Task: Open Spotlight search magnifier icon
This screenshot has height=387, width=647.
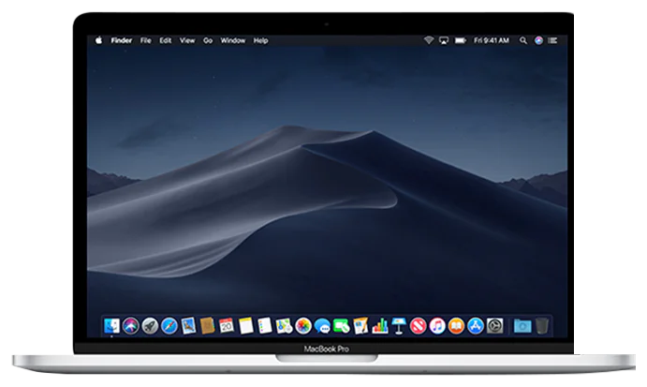Action: [523, 40]
